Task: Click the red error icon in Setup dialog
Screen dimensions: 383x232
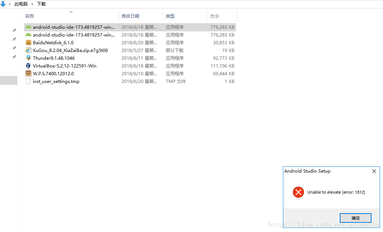Action: [x=298, y=192]
